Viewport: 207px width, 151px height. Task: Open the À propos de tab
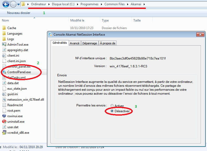coord(108,43)
